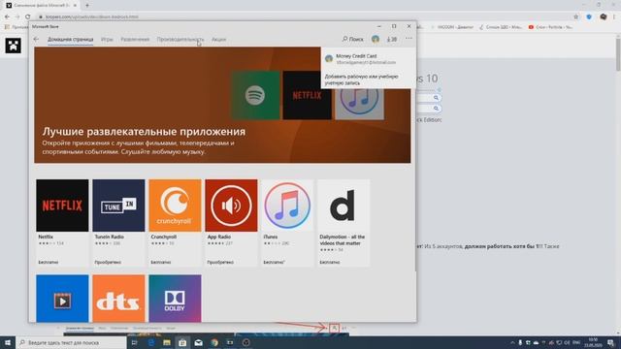Open the Windows Start menu
This screenshot has width=621, height=349.
[8, 342]
